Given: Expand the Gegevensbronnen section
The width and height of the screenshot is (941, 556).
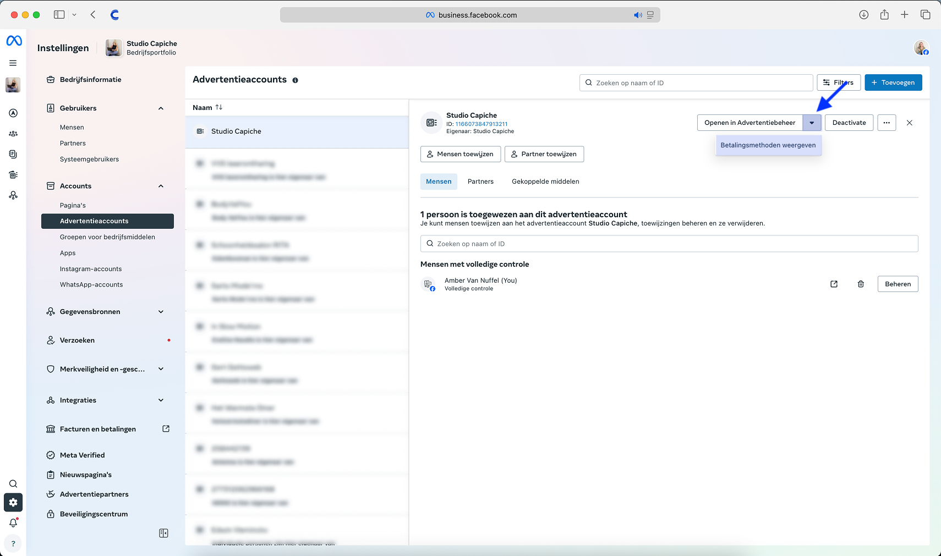Looking at the screenshot, I should [161, 312].
